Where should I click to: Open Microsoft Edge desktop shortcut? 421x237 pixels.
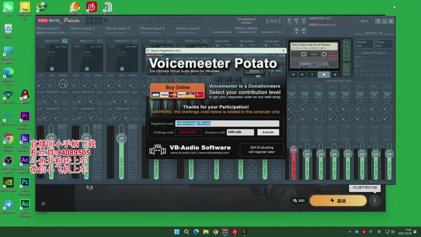8,76
